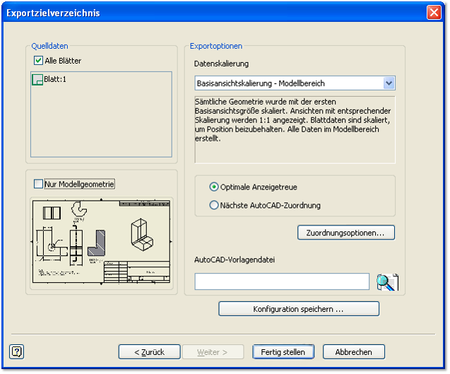Click the scaling description text box

pyautogui.click(x=294, y=130)
